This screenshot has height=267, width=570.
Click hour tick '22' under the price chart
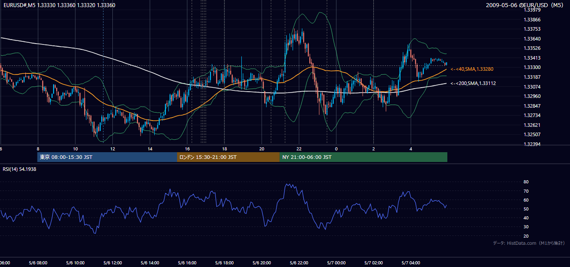(299, 149)
